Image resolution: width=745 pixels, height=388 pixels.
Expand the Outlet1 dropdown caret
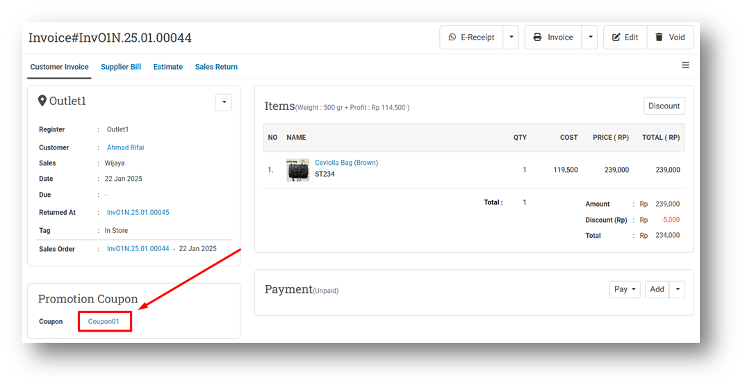224,102
